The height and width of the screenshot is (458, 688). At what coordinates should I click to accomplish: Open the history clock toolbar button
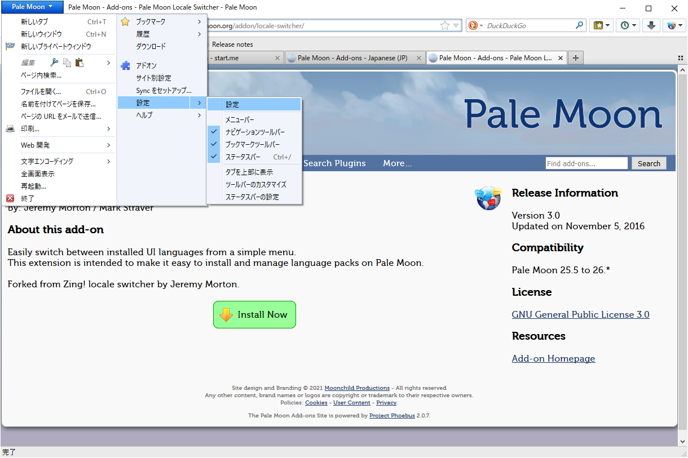628,25
